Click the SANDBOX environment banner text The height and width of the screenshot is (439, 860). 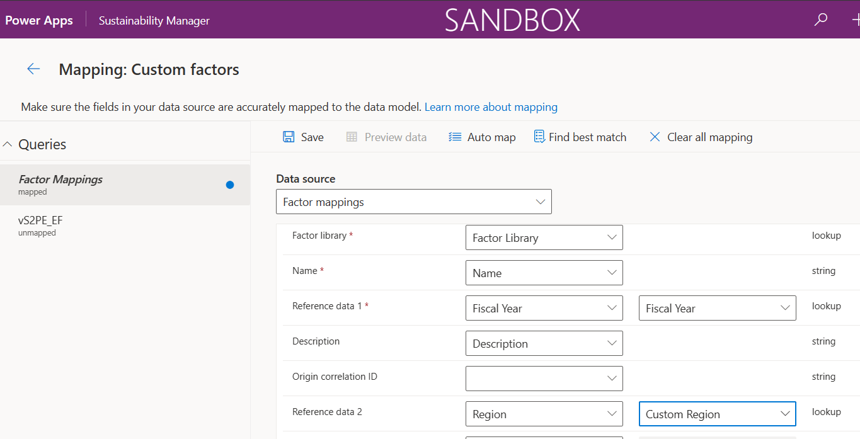(x=512, y=20)
